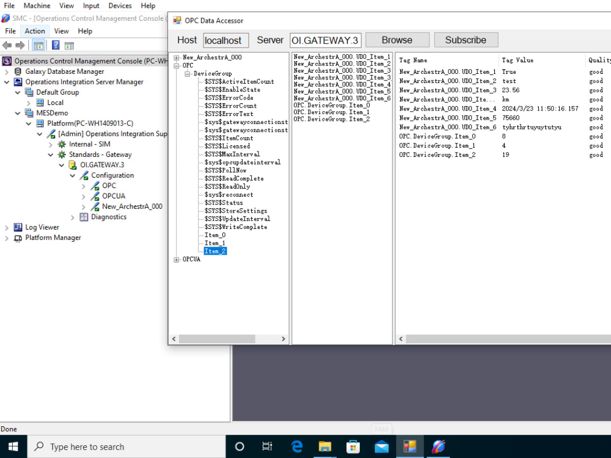The width and height of the screenshot is (611, 458).
Task: Click the Show/Hide Console Tree toolbar icon
Action: tap(38, 44)
